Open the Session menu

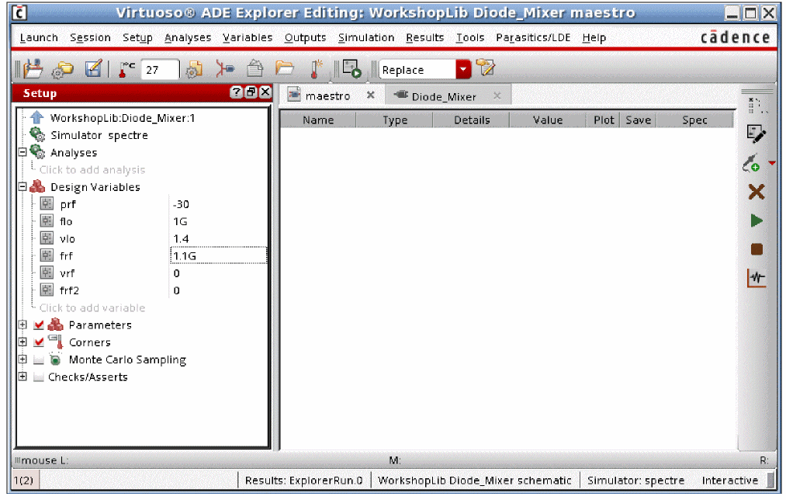pos(90,37)
